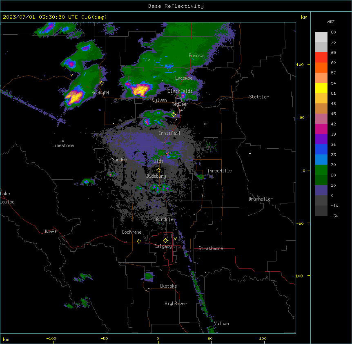This screenshot has height=344, width=352.
Task: Click the Airdrie label
Action: pos(165,219)
